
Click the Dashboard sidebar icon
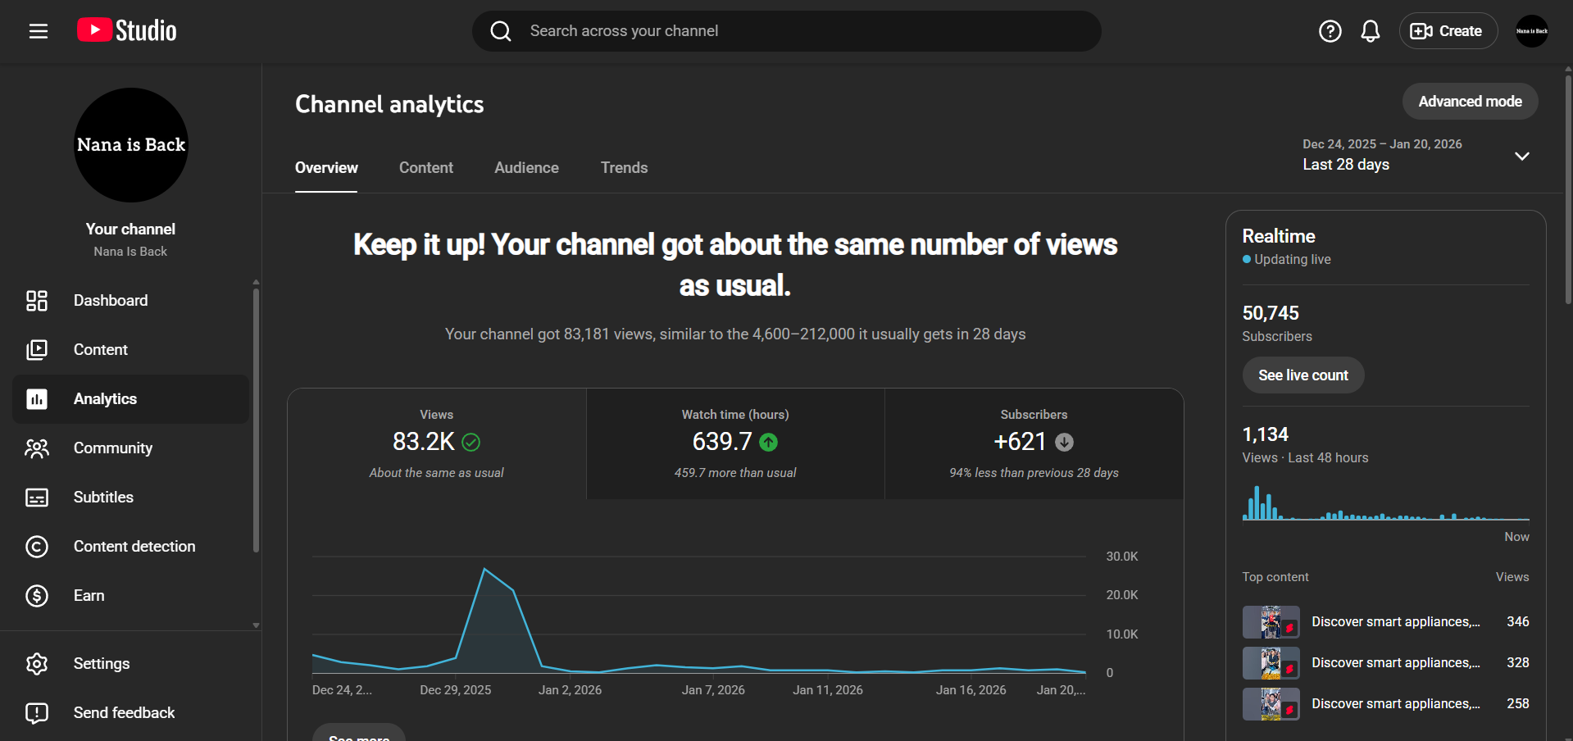point(37,301)
